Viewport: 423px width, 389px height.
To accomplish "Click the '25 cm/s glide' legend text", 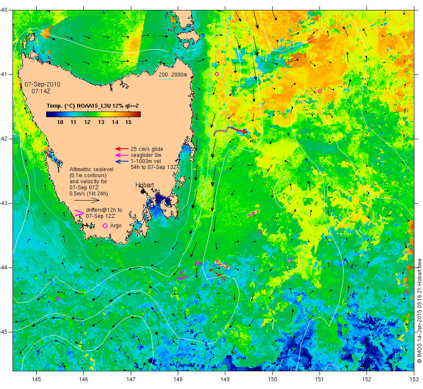I will click(147, 149).
